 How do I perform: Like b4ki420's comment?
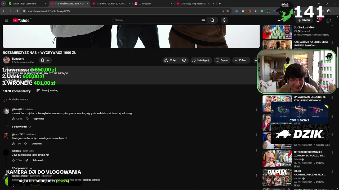pyautogui.click(x=14, y=119)
